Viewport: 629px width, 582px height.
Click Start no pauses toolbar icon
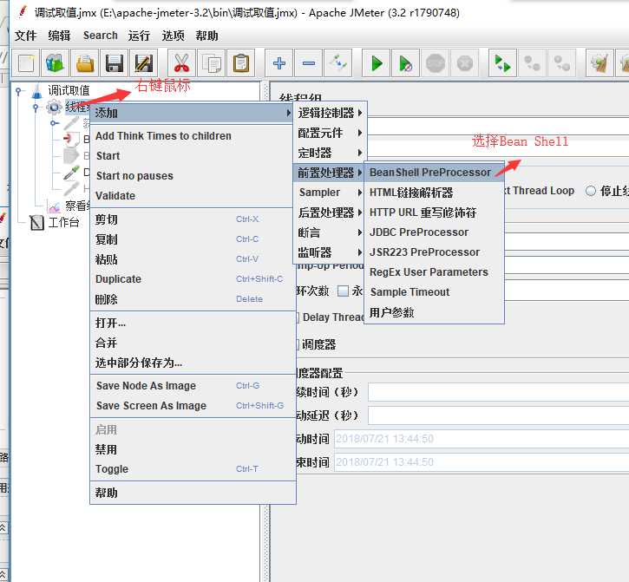point(405,63)
